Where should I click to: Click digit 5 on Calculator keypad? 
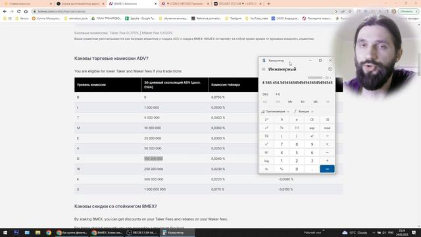pyautogui.click(x=297, y=153)
